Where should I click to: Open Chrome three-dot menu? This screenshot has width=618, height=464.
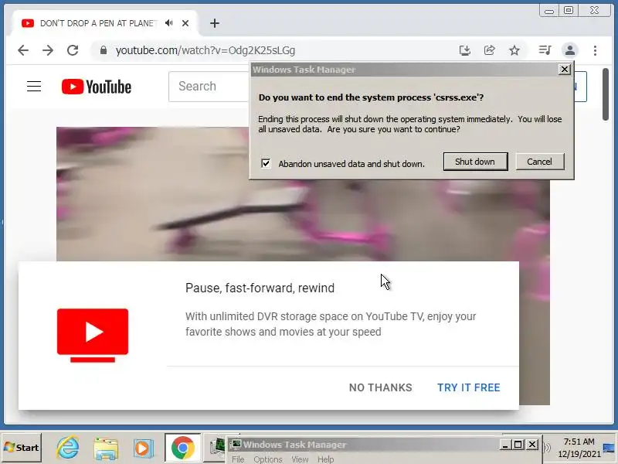pos(595,50)
